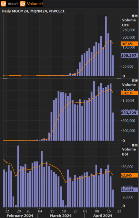The height and width of the screenshot is (218, 139).
Task: Click date tick 25 on the time axis
Action: click(75, 211)
